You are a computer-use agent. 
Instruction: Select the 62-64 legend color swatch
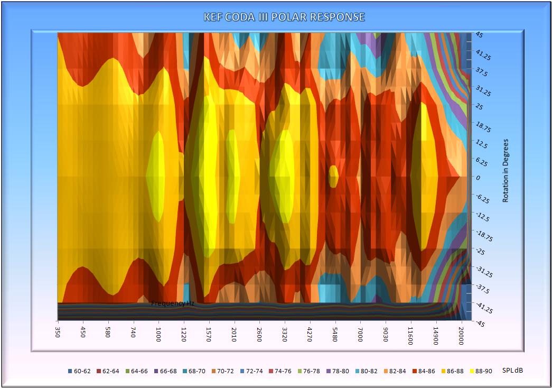click(99, 371)
